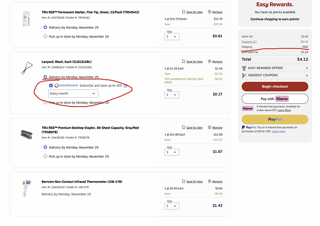This screenshot has height=226, width=320.
Task: Click the Pay with Klarna button
Action: pos(275,99)
